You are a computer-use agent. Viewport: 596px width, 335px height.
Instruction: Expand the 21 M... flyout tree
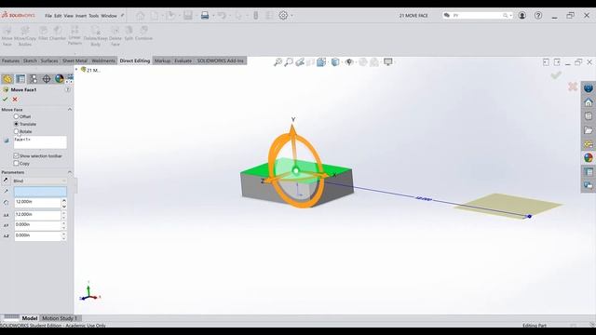[x=76, y=70]
